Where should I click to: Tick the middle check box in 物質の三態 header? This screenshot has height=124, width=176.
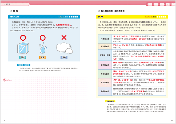pos(73,17)
